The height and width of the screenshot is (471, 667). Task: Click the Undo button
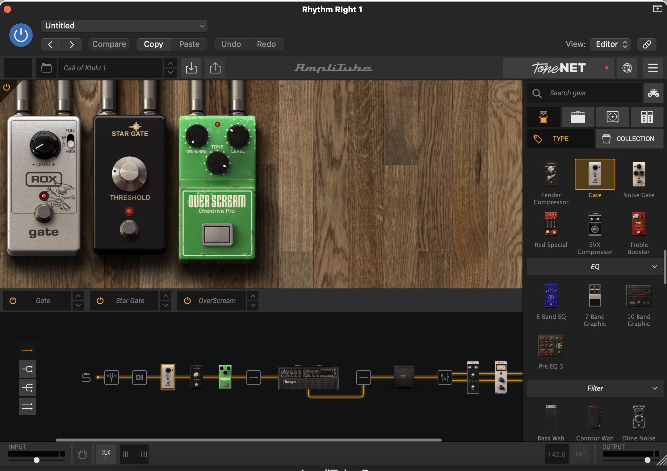tap(231, 44)
